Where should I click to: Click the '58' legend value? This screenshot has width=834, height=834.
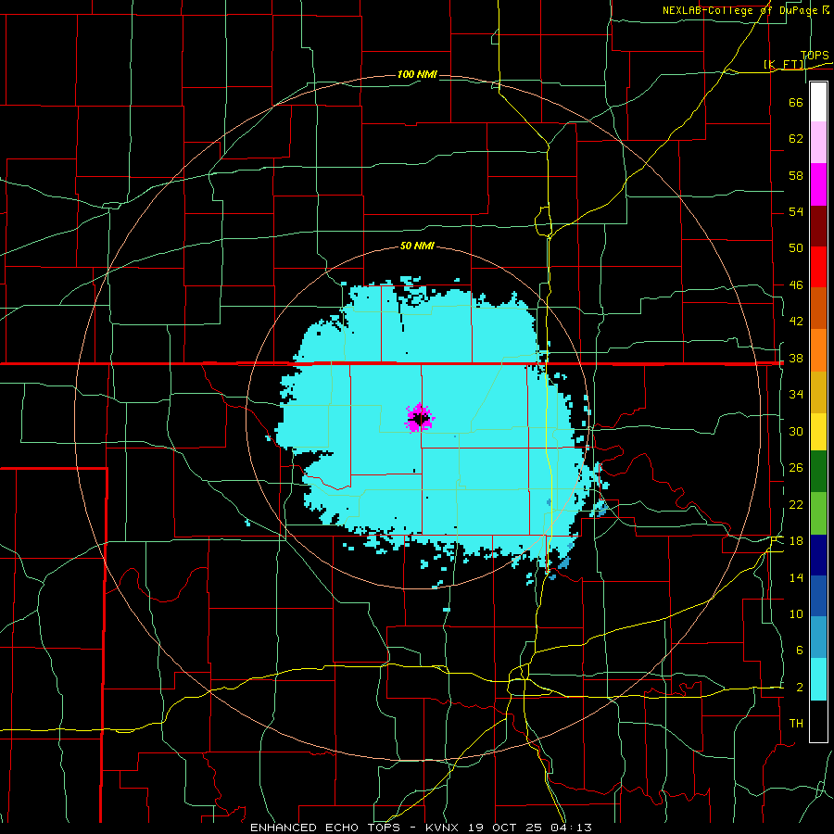click(x=796, y=175)
